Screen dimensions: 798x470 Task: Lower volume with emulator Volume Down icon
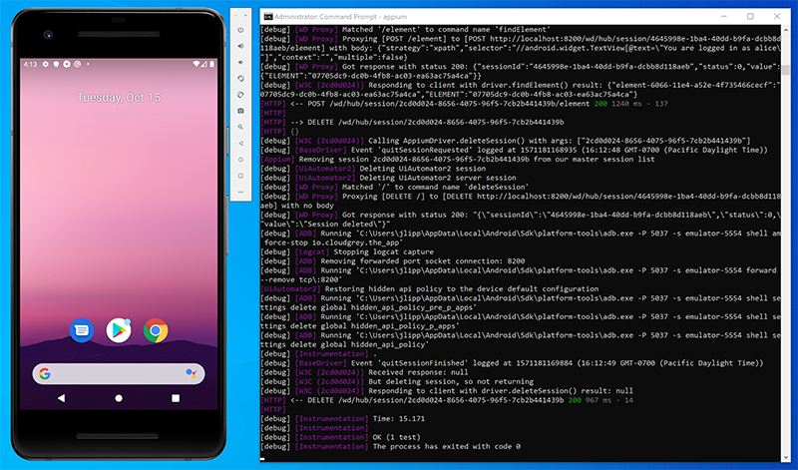[240, 62]
